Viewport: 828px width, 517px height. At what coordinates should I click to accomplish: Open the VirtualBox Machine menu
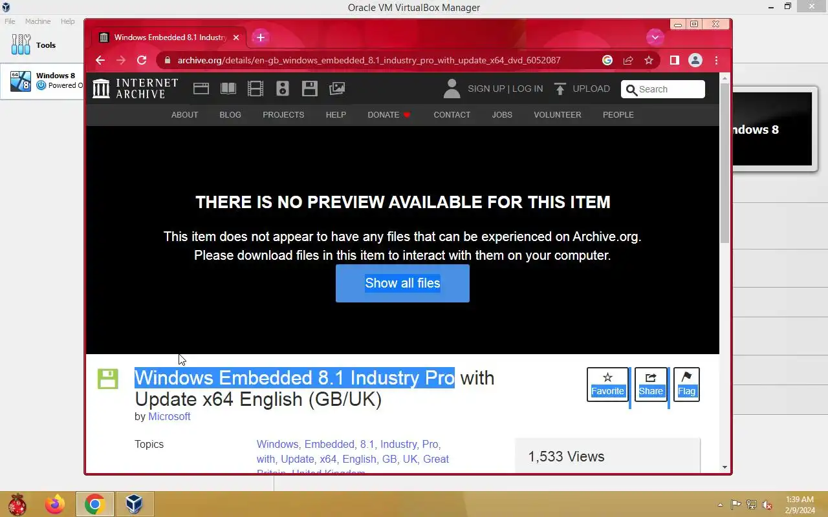[x=38, y=21]
